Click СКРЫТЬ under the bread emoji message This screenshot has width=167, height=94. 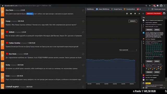pos(157,72)
